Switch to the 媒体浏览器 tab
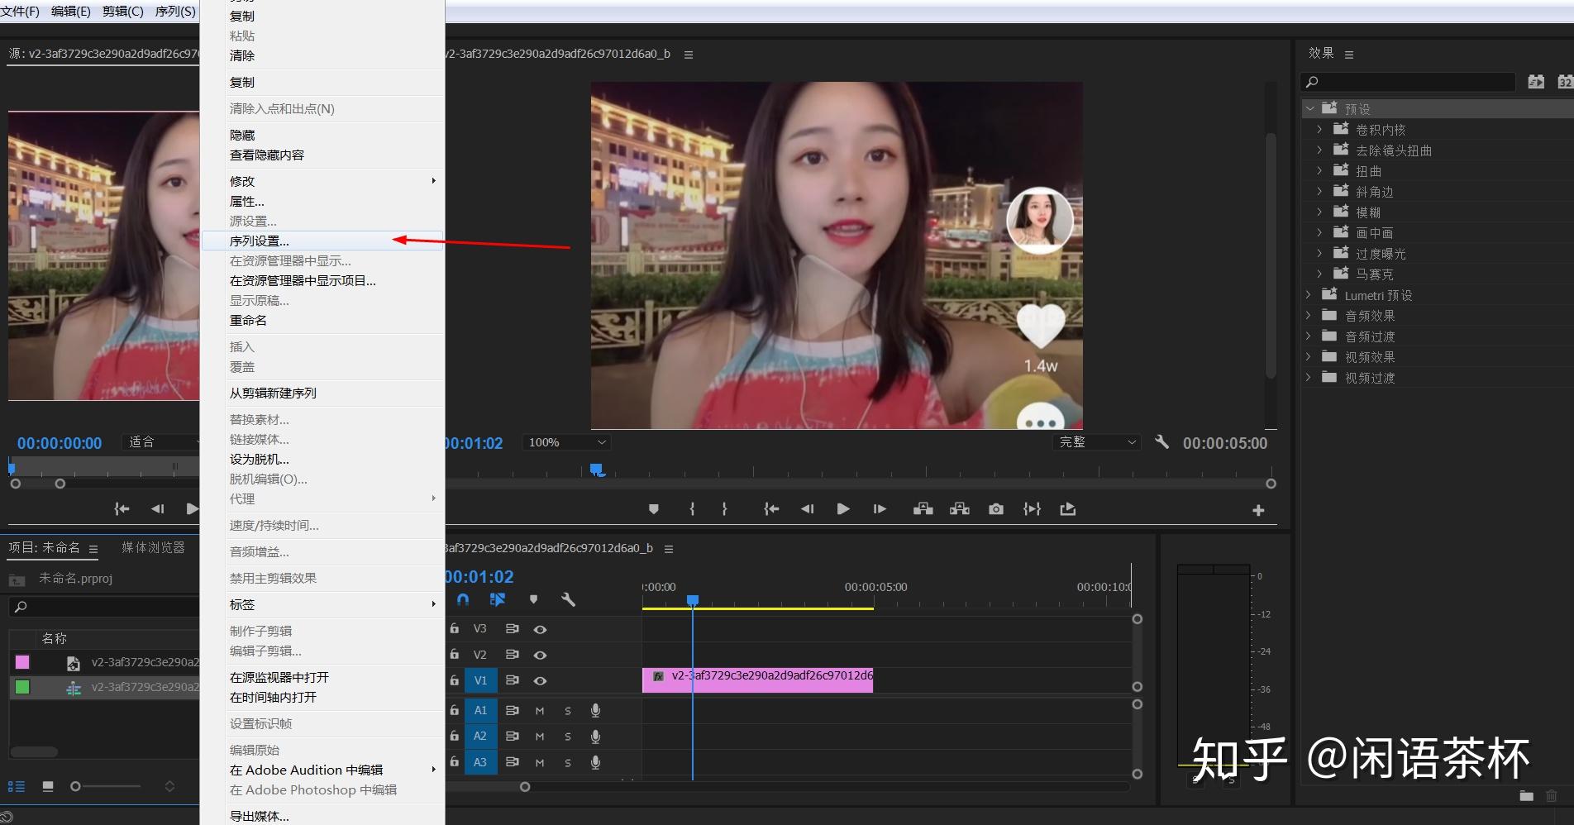1574x825 pixels. coord(153,547)
